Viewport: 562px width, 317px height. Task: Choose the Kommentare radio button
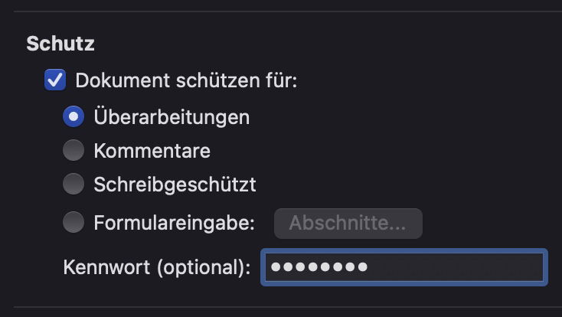point(74,151)
